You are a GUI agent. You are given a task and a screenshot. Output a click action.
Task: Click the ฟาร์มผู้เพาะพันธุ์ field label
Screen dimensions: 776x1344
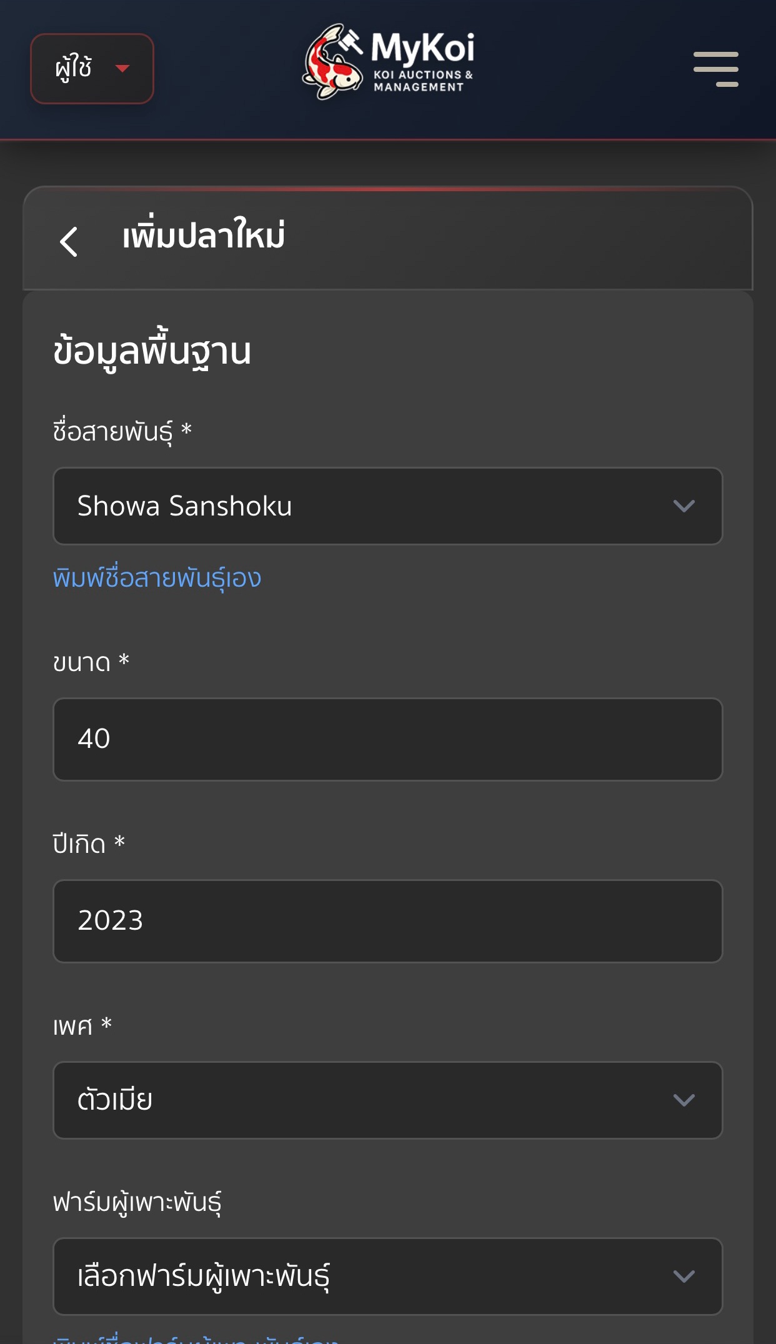(x=137, y=1202)
